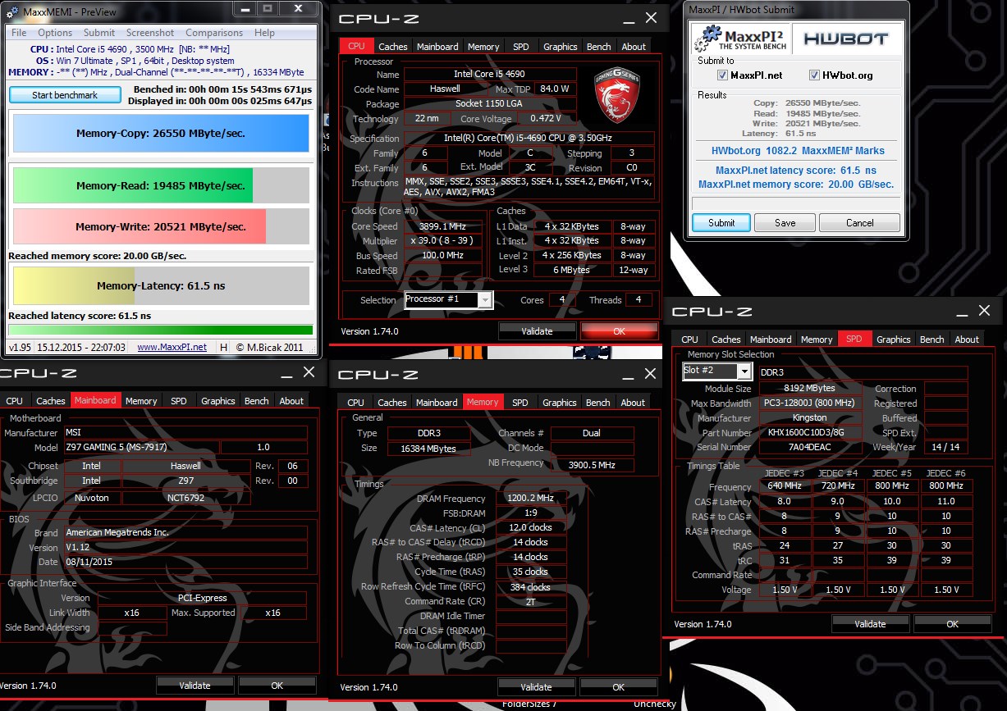Click the FolderSizes 7 desktop label
The image size is (1007, 711).
coord(529,704)
